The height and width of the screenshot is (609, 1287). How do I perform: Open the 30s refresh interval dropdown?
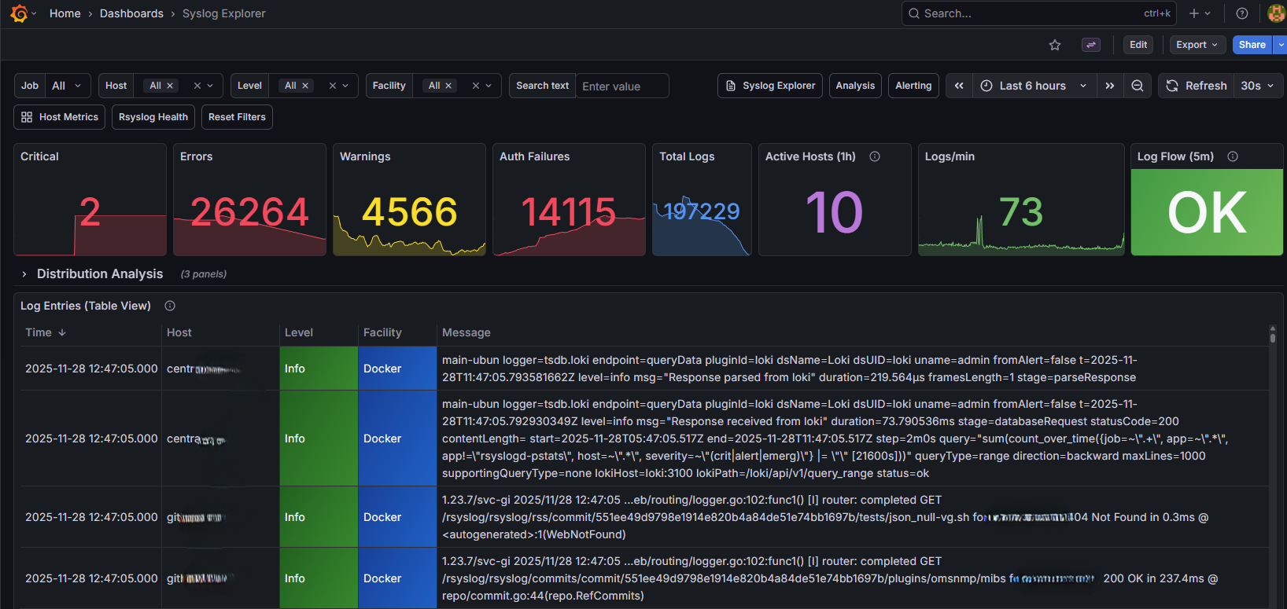click(x=1258, y=86)
